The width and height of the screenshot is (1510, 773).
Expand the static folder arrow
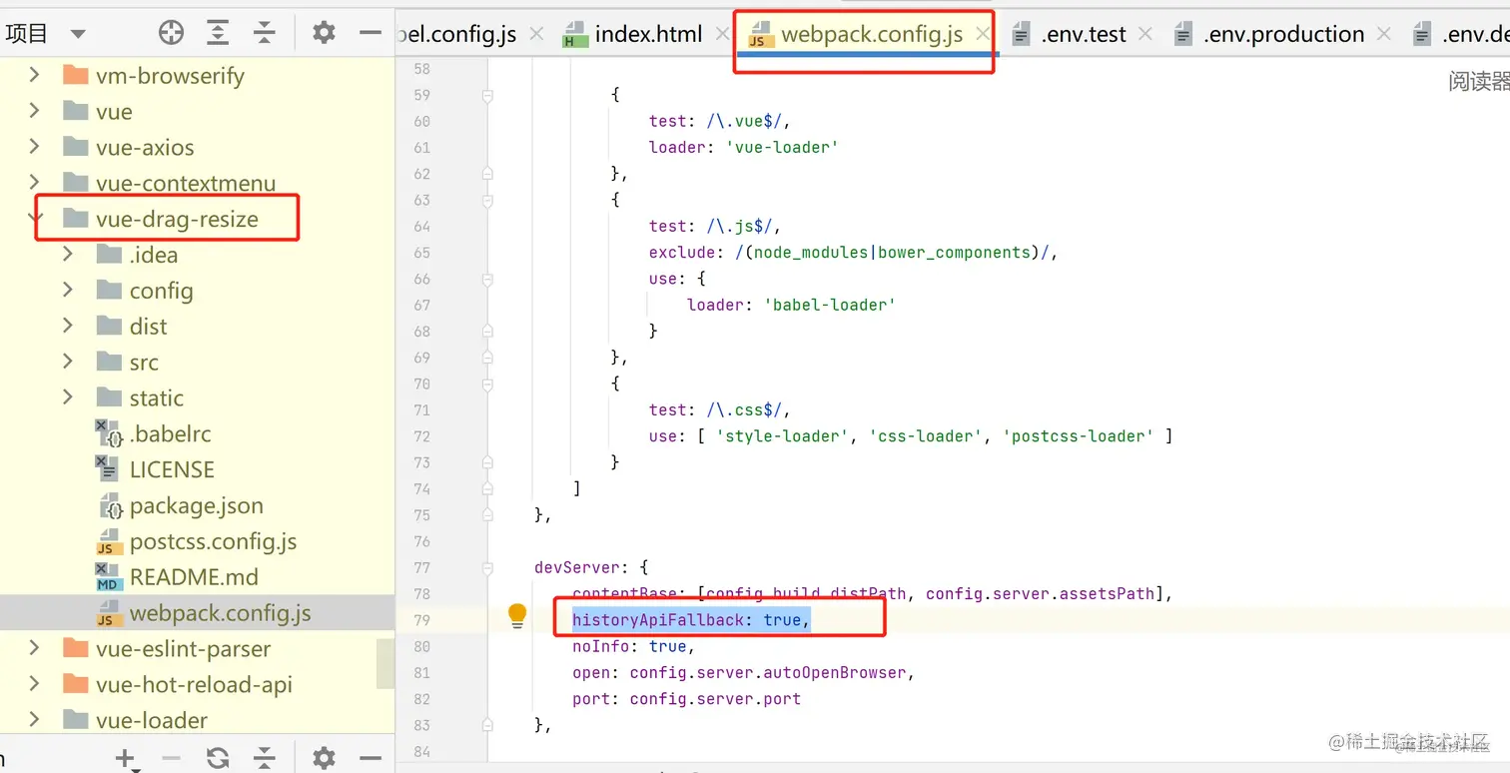(68, 397)
